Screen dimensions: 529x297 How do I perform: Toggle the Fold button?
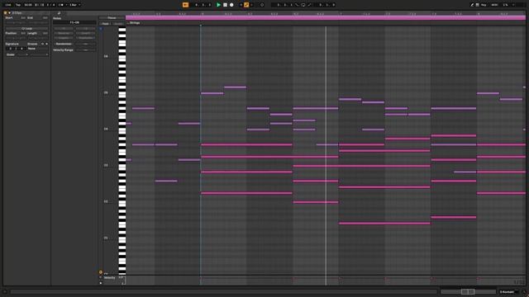point(106,24)
